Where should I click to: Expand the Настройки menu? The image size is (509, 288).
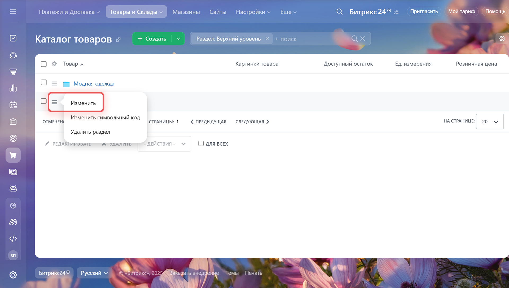click(253, 12)
